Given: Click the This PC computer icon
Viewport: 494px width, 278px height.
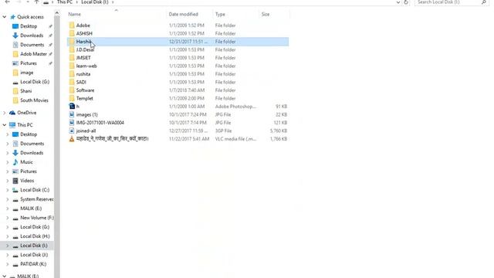Looking at the screenshot, I should [x=12, y=125].
